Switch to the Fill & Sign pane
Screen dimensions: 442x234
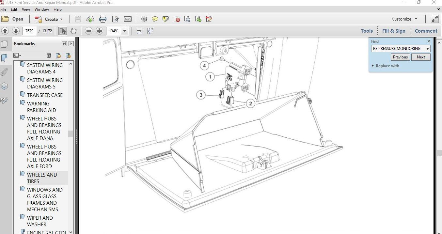tap(394, 31)
